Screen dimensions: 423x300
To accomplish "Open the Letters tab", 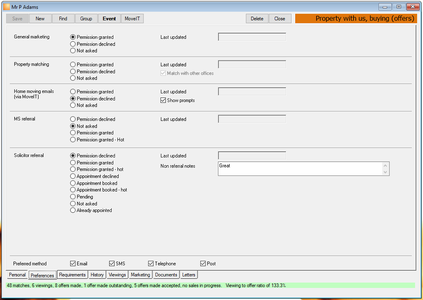I will (x=189, y=275).
